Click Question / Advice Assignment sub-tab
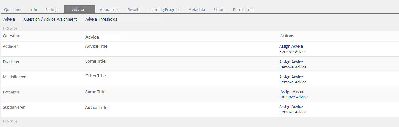 click(x=50, y=19)
